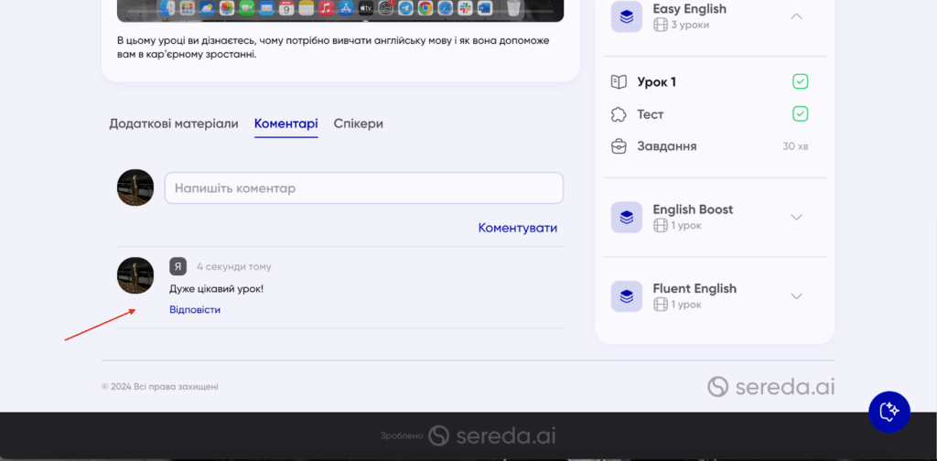Expand the Fluent English module
Screen dimensions: 937x461
[x=796, y=295]
